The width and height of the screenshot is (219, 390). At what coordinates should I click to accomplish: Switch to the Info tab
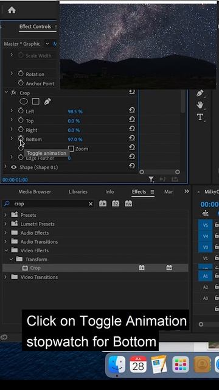[109, 192]
